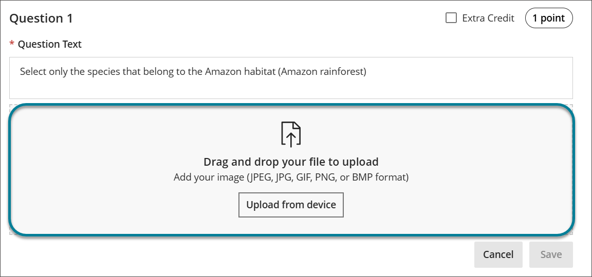Click the upload file arrow icon
This screenshot has width=592, height=277.
[291, 134]
